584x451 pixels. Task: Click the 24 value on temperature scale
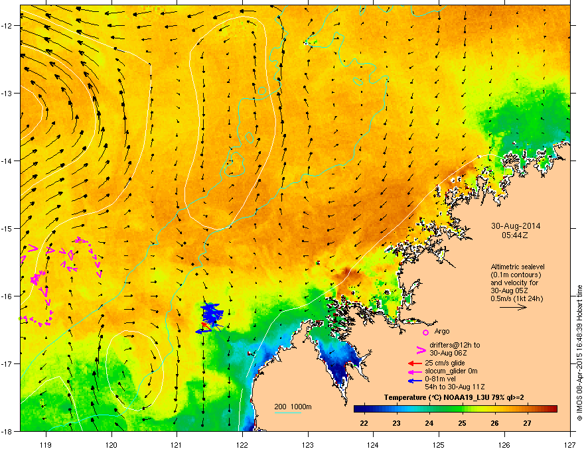pyautogui.click(x=429, y=423)
